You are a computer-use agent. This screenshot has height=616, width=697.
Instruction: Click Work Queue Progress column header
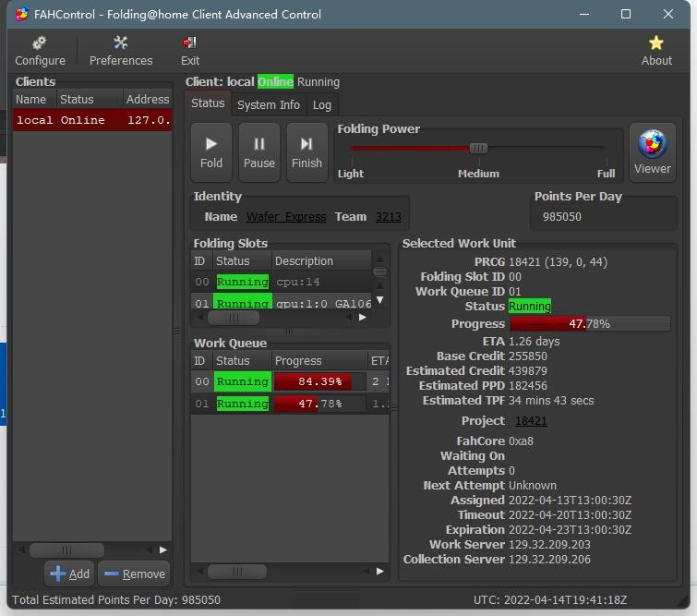(x=319, y=361)
